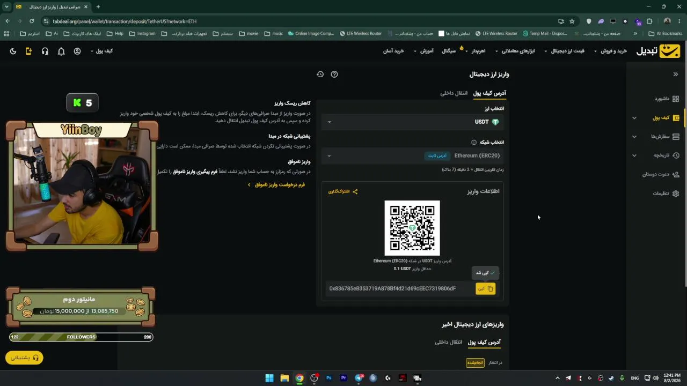Screen dimensions: 687x386
Task: Show hidden system tray icons
Action: (557, 378)
